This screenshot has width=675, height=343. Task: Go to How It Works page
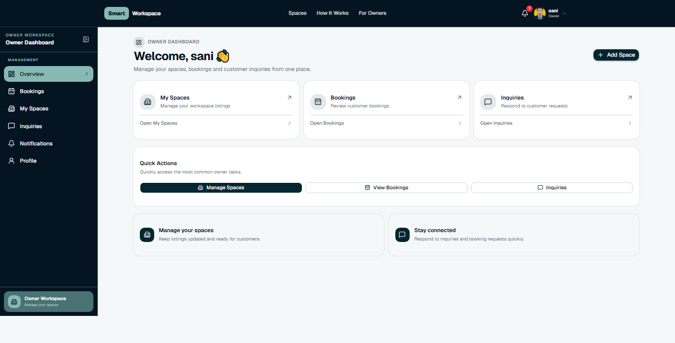click(x=333, y=13)
